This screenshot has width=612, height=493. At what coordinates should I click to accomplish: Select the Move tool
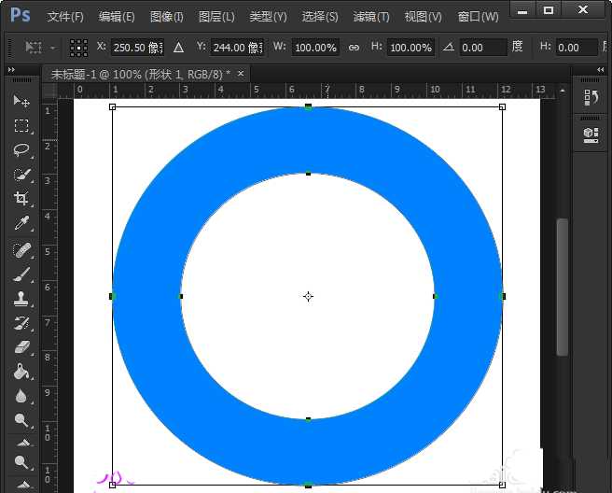click(21, 101)
